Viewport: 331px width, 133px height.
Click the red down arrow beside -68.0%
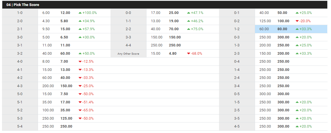188,54
